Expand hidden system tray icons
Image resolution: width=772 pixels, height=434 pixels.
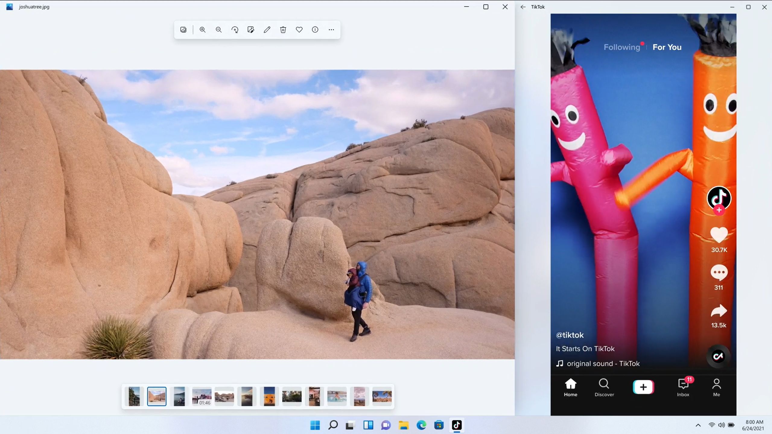pos(697,425)
